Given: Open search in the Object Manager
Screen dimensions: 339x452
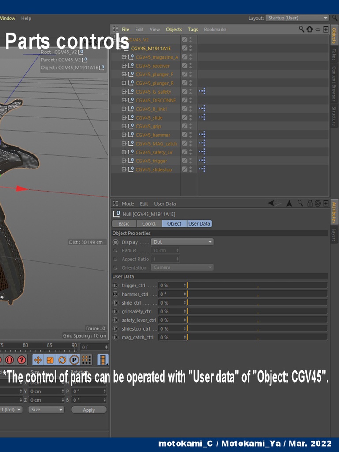Looking at the screenshot, I should coord(301,29).
